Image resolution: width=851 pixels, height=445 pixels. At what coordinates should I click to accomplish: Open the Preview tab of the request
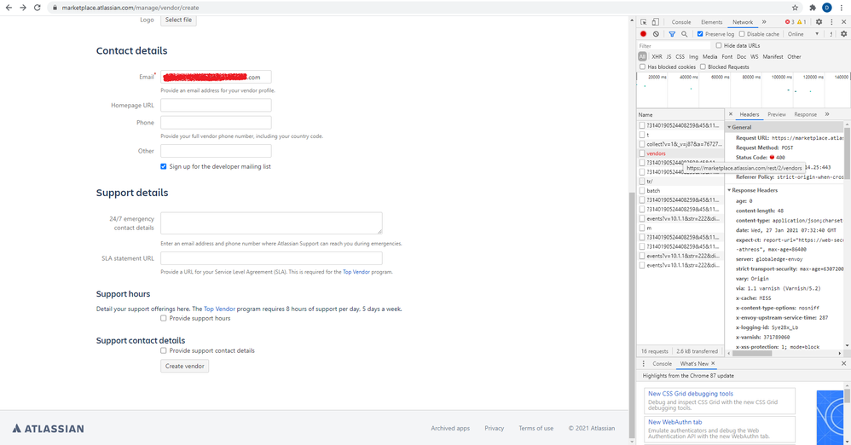point(776,114)
